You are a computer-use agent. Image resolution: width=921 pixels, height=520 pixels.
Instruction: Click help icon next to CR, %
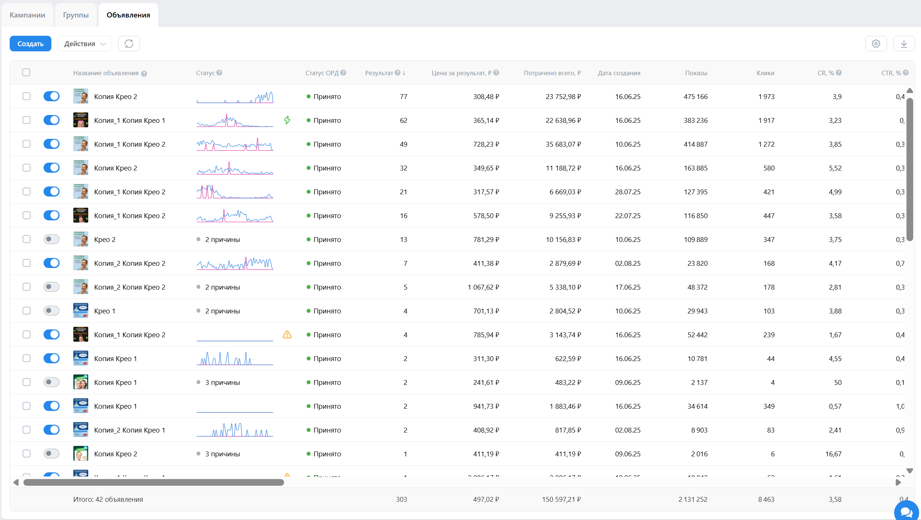point(839,73)
